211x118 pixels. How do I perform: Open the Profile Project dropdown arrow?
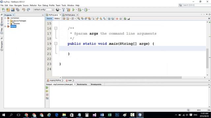click(89, 10)
